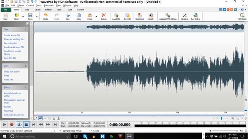This screenshot has width=248, height=139.
Task: Undo the last action via toolbar
Action: pos(46,16)
